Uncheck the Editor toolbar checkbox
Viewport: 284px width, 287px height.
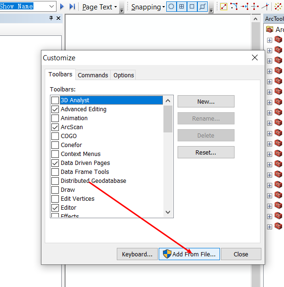(55, 208)
